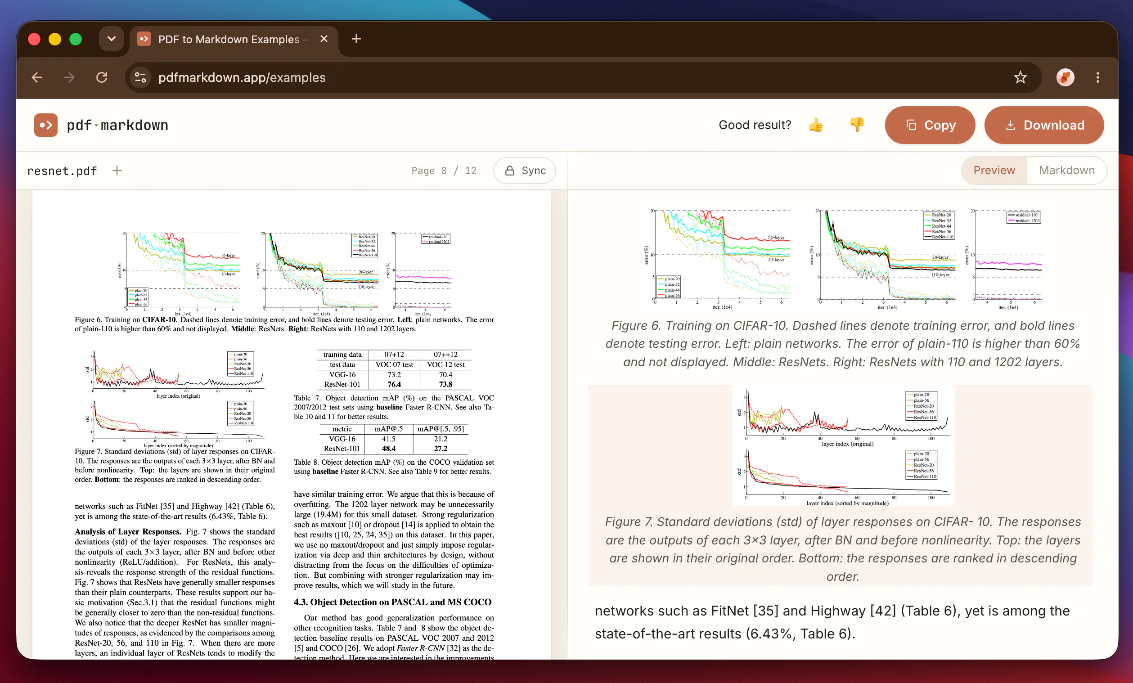Click the Analysis of Layer Responses paragraph
1133x683 pixels.
click(175, 592)
